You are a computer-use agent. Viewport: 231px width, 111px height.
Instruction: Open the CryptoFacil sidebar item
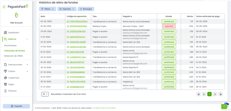click(14, 78)
